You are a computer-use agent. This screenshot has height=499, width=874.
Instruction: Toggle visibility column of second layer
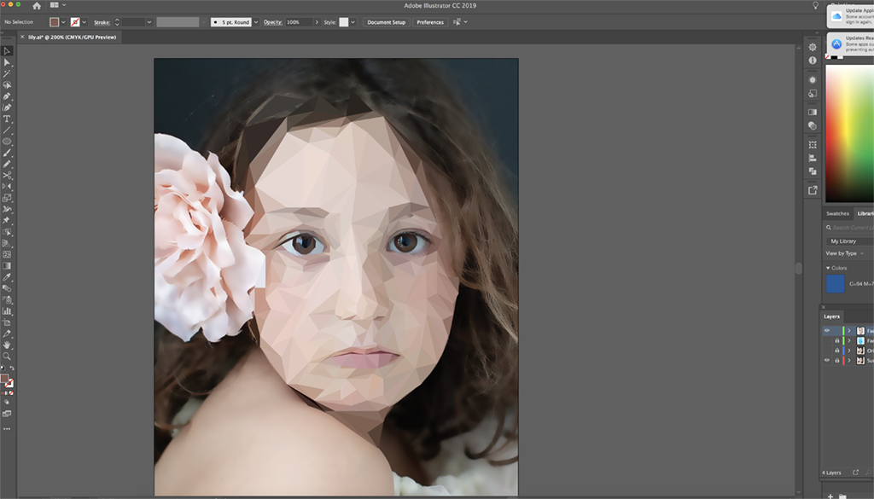click(x=827, y=340)
